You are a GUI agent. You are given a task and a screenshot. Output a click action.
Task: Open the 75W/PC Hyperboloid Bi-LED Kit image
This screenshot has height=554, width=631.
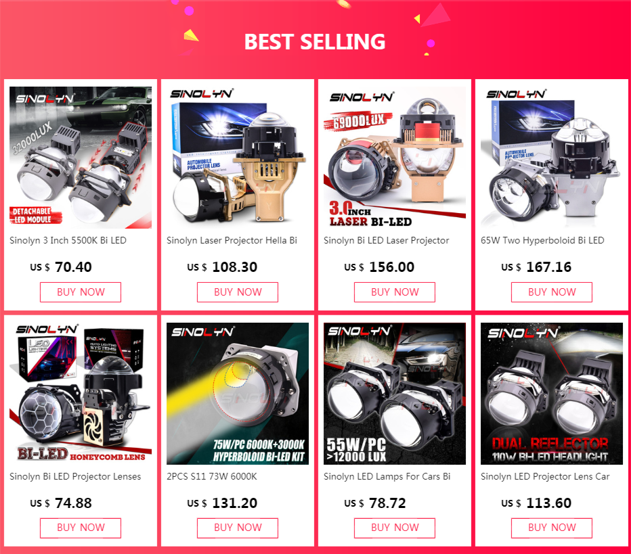tap(238, 394)
